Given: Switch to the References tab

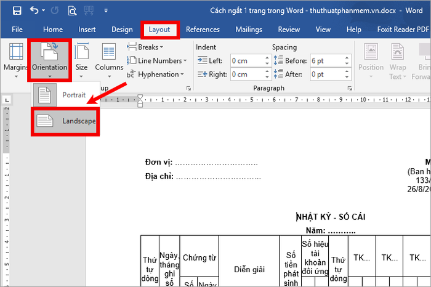Looking at the screenshot, I should (203, 30).
